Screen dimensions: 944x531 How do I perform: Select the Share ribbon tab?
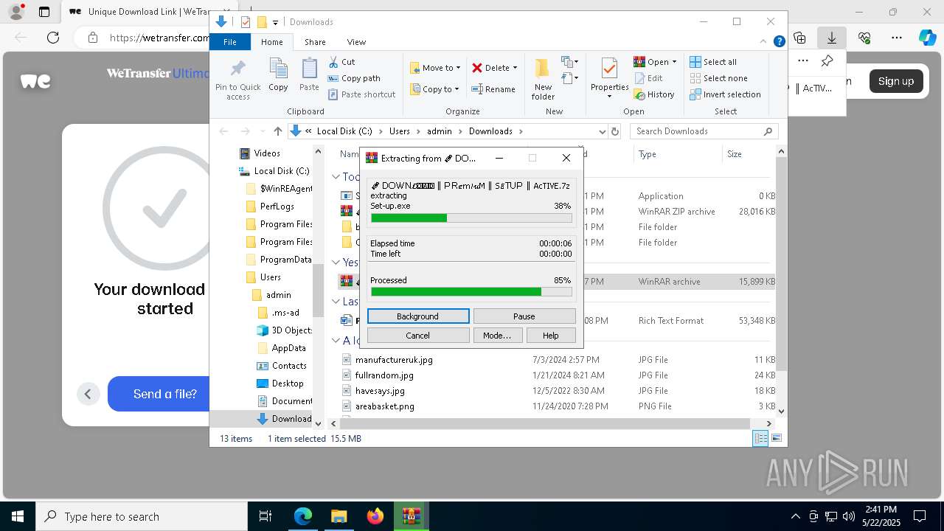[x=315, y=42]
